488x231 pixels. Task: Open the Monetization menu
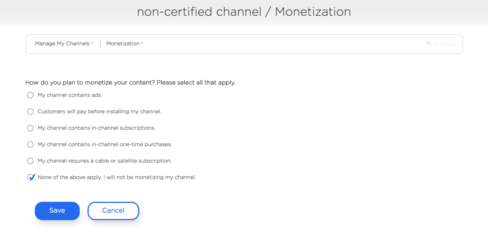pos(123,43)
